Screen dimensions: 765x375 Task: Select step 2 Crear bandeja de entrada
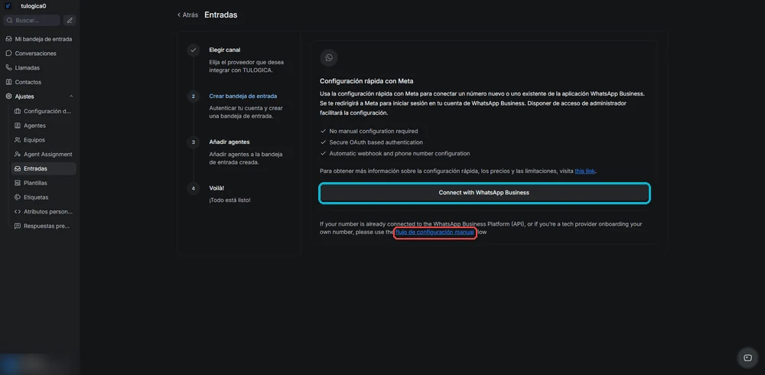click(243, 96)
